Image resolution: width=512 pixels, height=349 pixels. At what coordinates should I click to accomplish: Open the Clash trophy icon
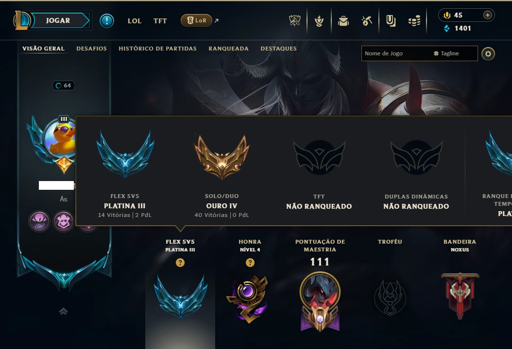295,20
